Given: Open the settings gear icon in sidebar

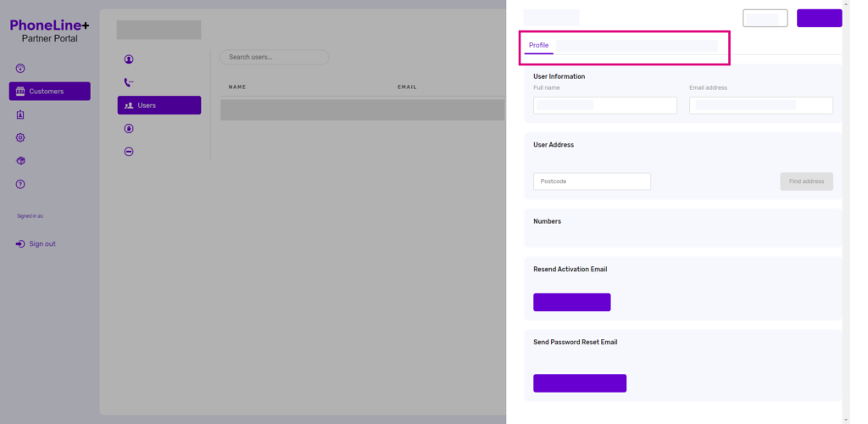Looking at the screenshot, I should (20, 137).
